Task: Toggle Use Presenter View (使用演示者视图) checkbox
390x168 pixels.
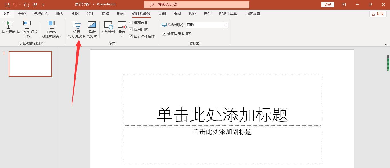Action: (x=164, y=34)
